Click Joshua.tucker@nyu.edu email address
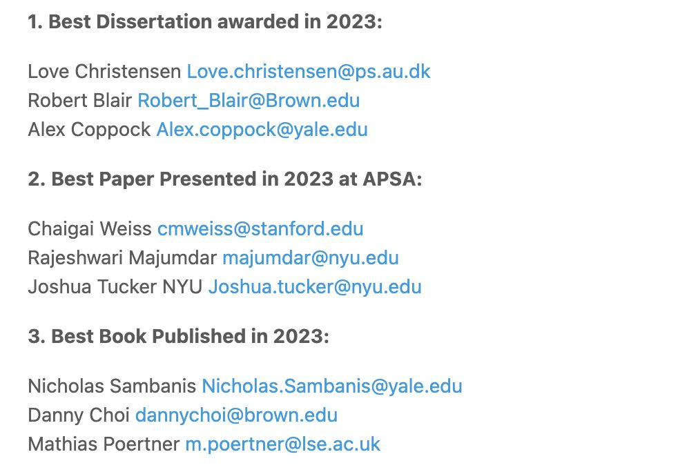The image size is (678, 472). 315,287
